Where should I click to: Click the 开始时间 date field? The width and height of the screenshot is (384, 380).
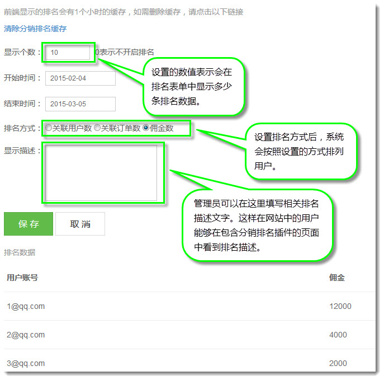click(80, 78)
